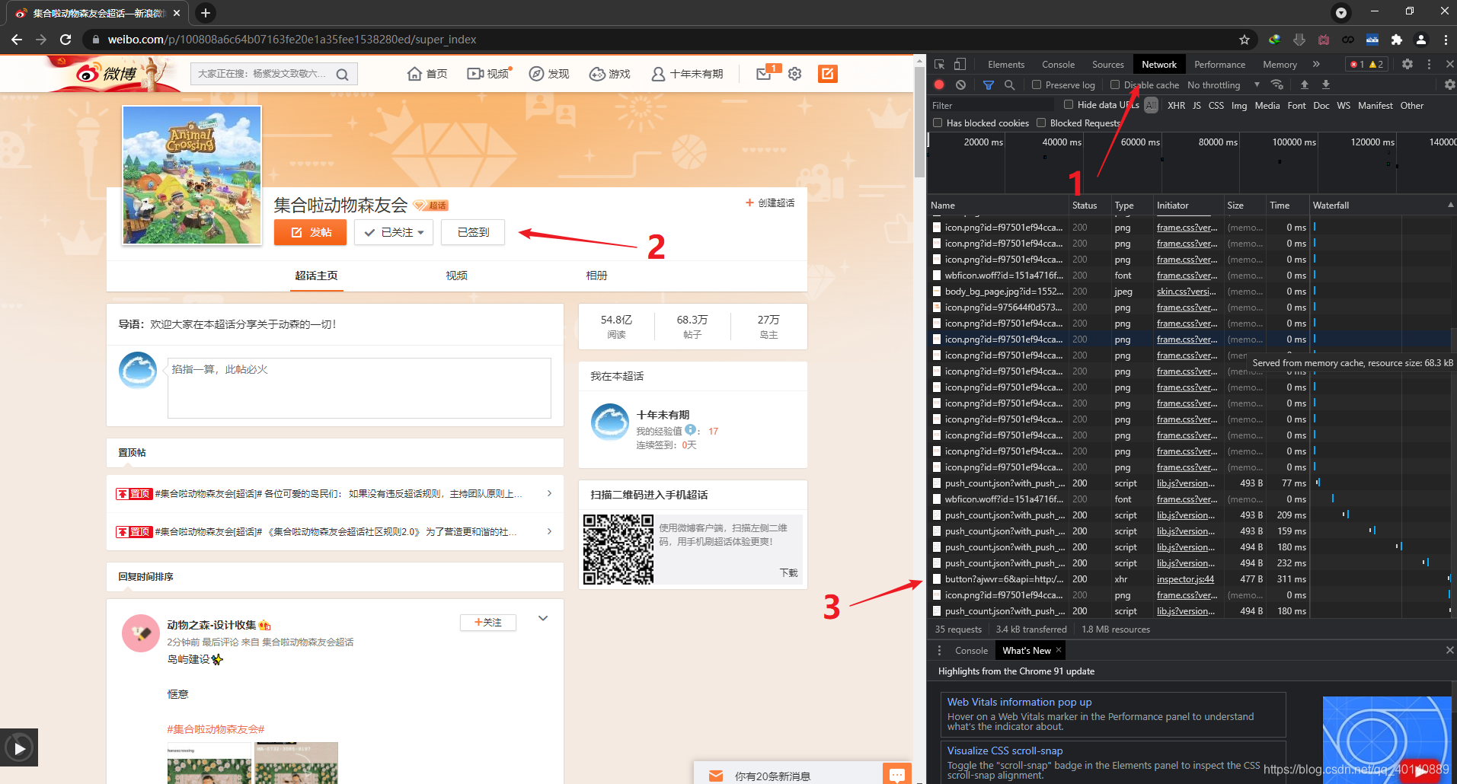Click the Weibo compose post icon
1457x784 pixels.
[x=828, y=74]
